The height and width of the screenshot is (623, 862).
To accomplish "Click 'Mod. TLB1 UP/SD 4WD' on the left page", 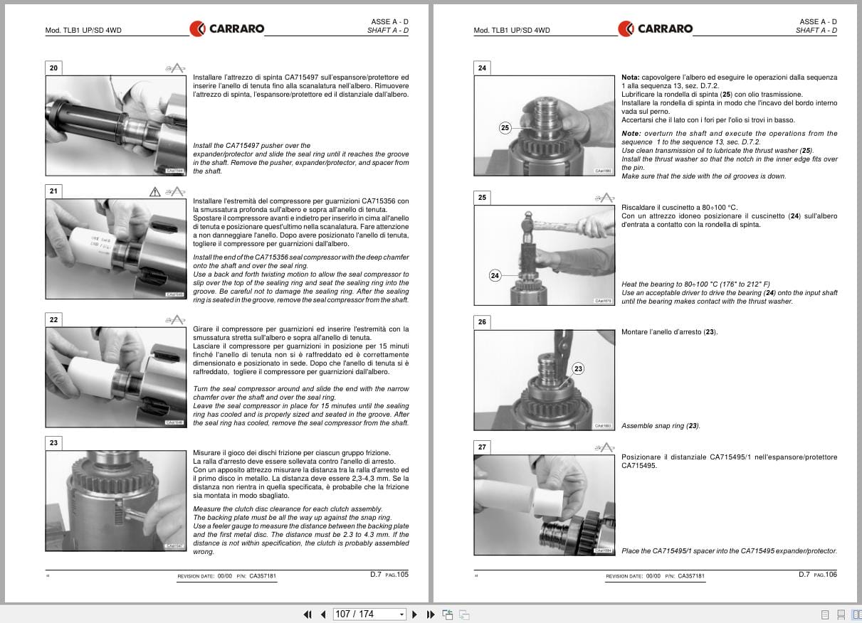I will click(x=83, y=31).
